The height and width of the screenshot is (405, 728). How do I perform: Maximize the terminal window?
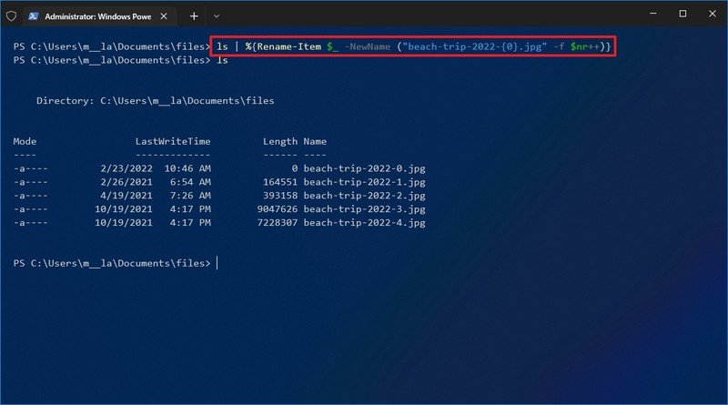coord(682,14)
